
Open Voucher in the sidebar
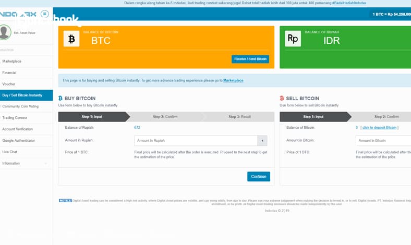coord(26,84)
